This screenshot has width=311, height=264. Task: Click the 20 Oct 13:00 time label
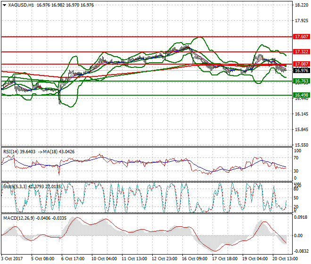point(285,259)
